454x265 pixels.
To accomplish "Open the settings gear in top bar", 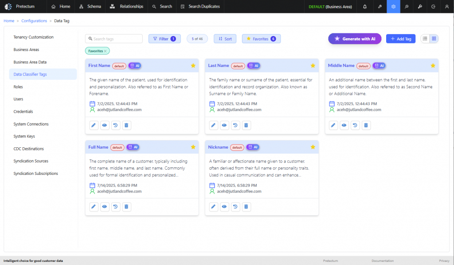I will tap(393, 6).
